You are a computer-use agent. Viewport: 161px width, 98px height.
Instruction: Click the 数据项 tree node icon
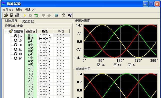coord(11,31)
